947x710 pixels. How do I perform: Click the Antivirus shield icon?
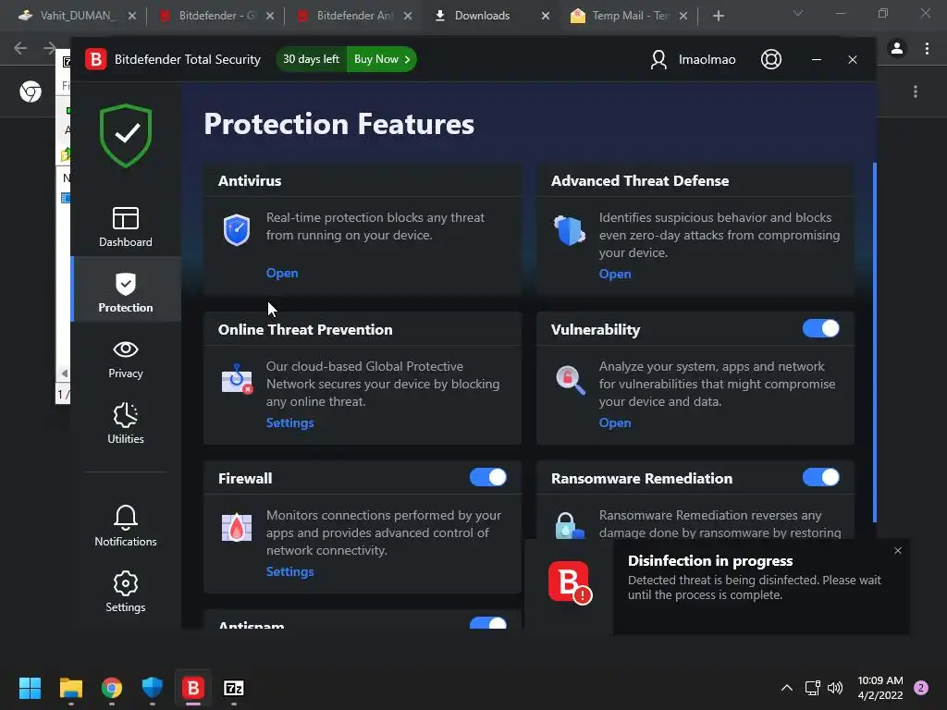point(237,229)
